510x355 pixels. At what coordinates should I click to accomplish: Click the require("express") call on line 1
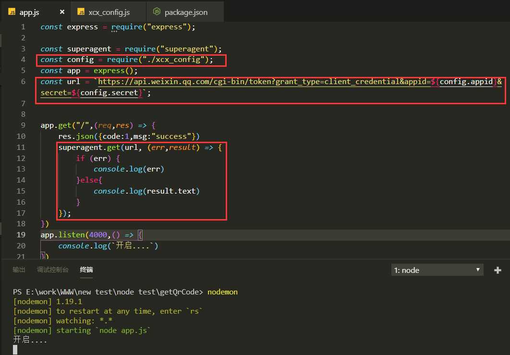click(x=151, y=27)
